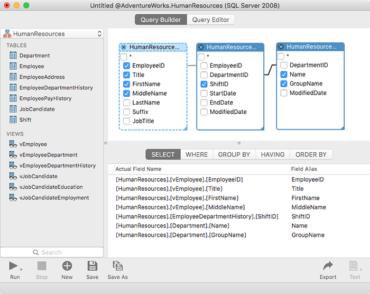The height and width of the screenshot is (294, 370).
Task: Click the MiddleName field alias cell
Action: 309,207
